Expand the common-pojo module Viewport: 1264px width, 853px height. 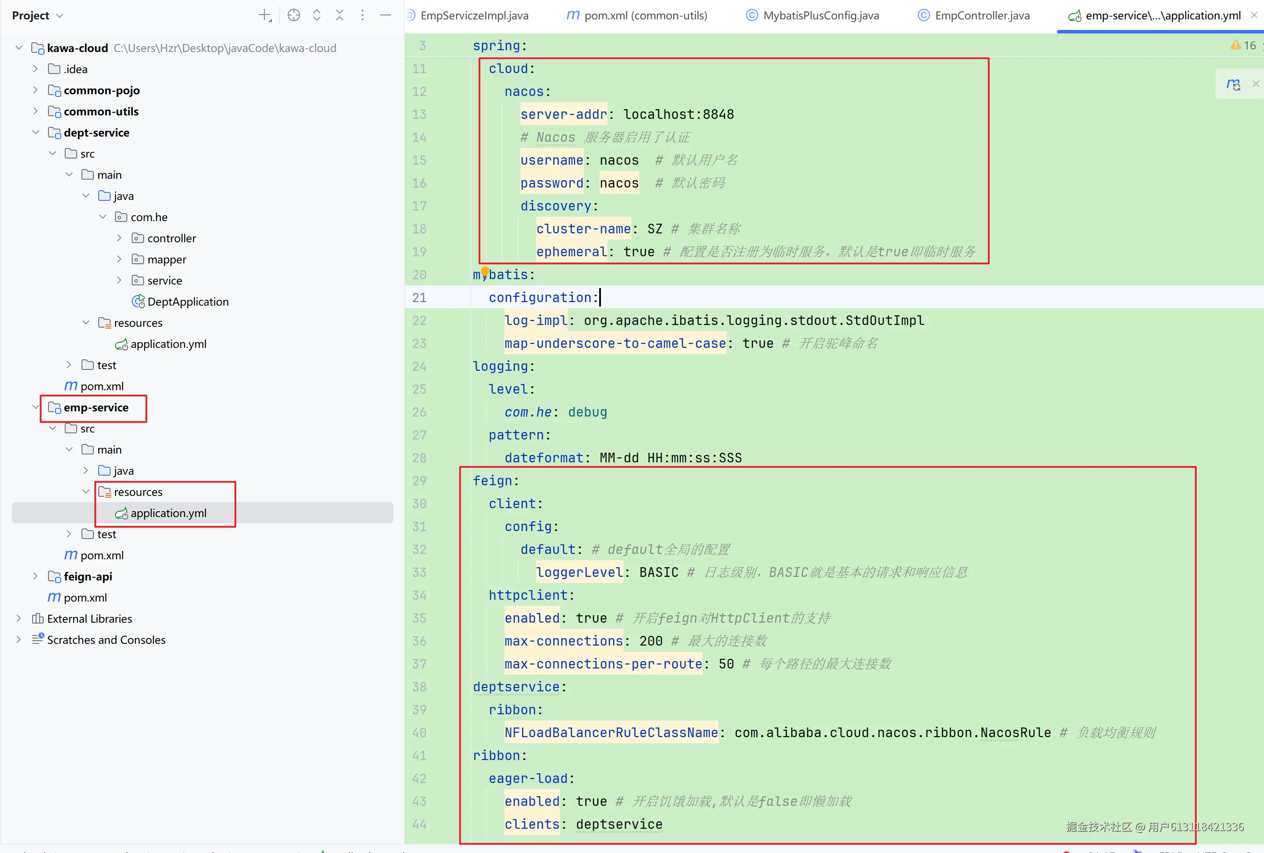[36, 90]
